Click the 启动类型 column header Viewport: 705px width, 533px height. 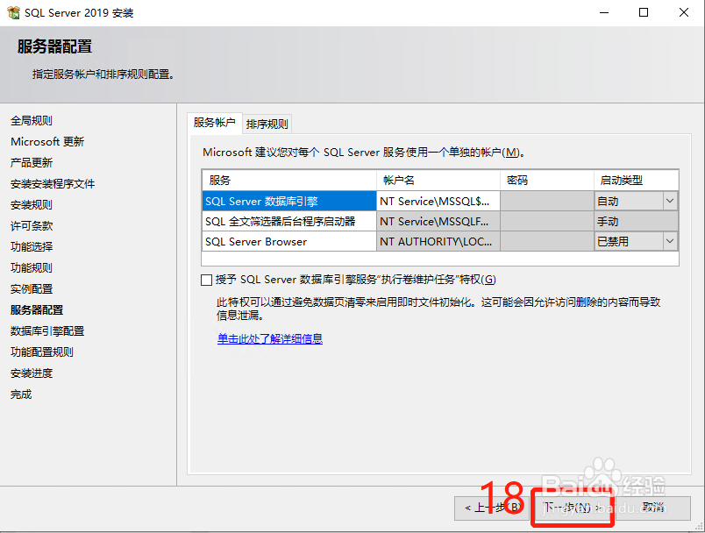pos(636,181)
